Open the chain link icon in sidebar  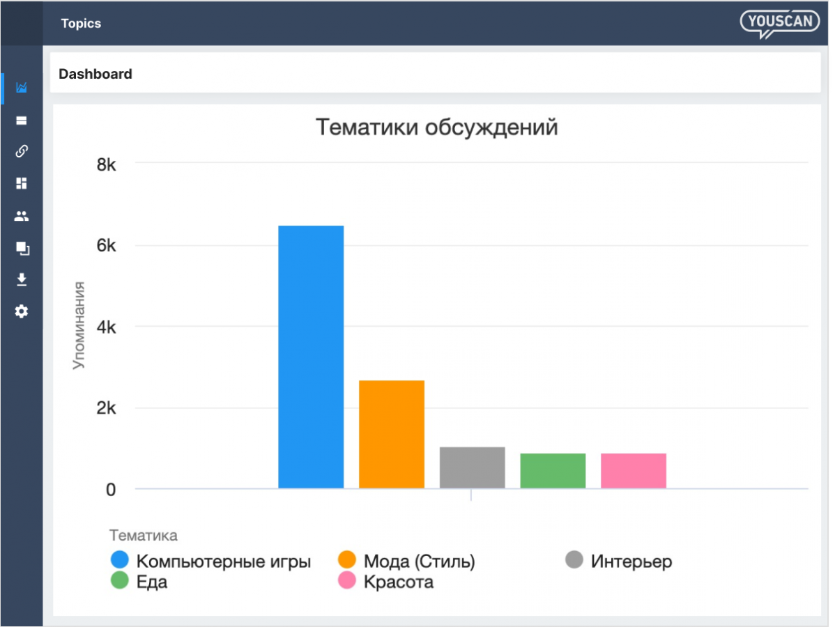[x=22, y=151]
